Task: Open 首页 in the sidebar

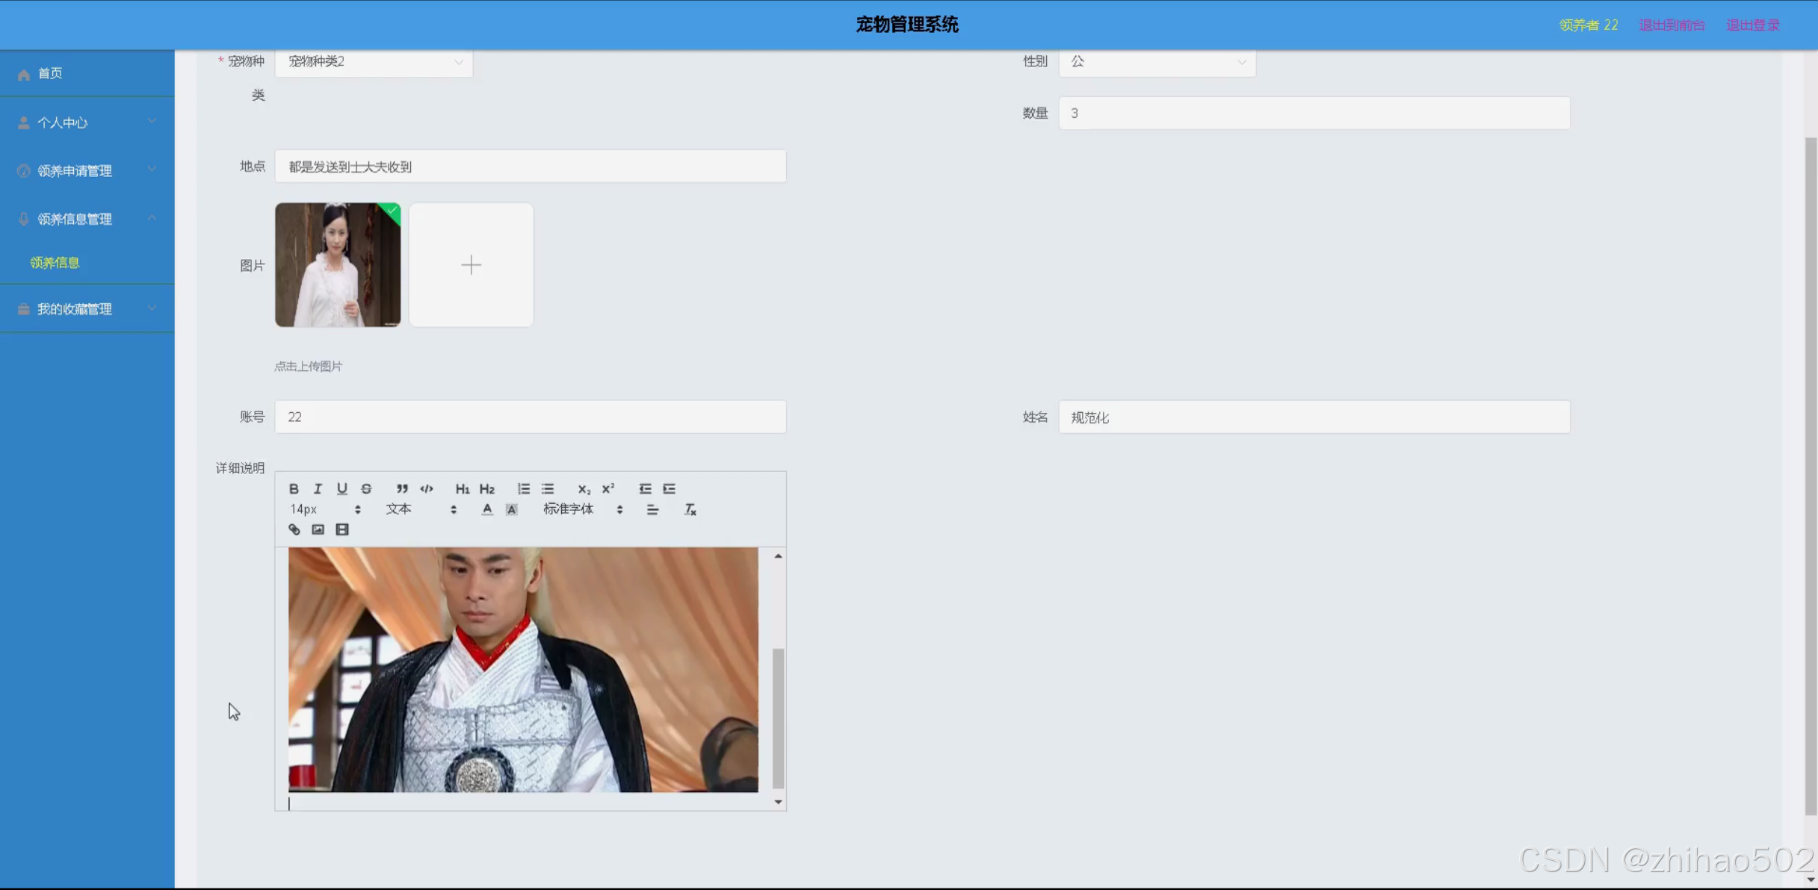Action: tap(51, 73)
